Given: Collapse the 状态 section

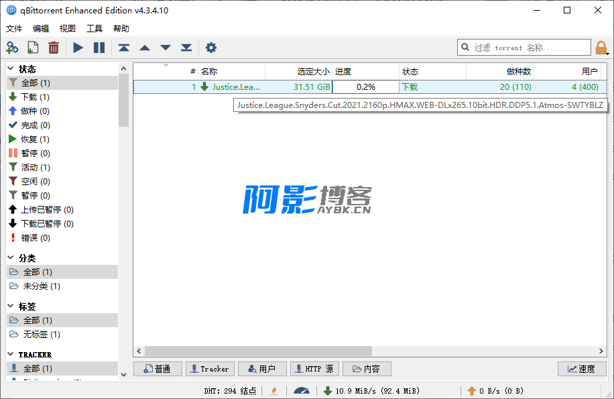Looking at the screenshot, I should click(11, 69).
